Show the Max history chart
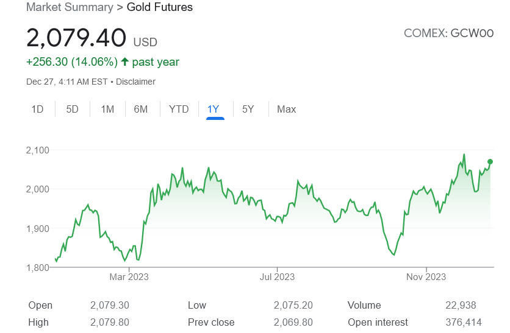510x333 pixels. coord(286,110)
